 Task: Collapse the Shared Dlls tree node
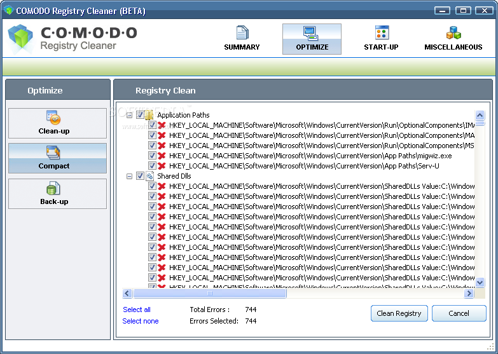click(129, 176)
